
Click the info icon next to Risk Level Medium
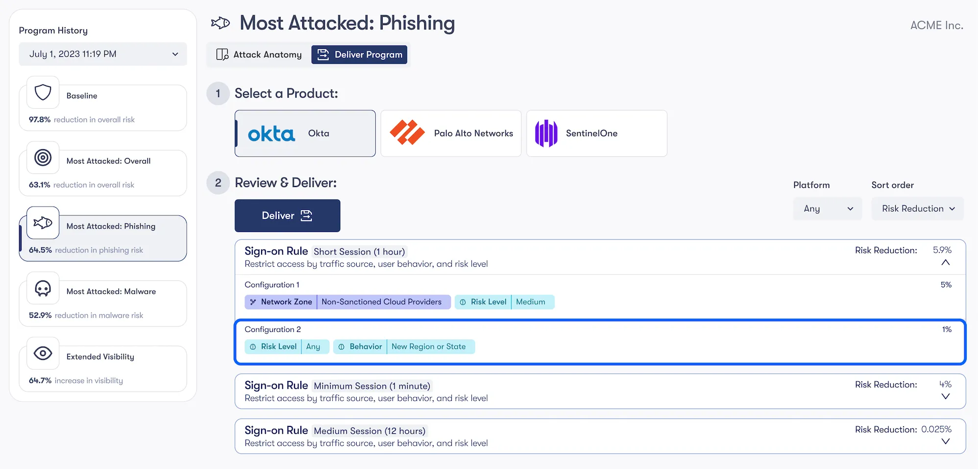click(463, 302)
